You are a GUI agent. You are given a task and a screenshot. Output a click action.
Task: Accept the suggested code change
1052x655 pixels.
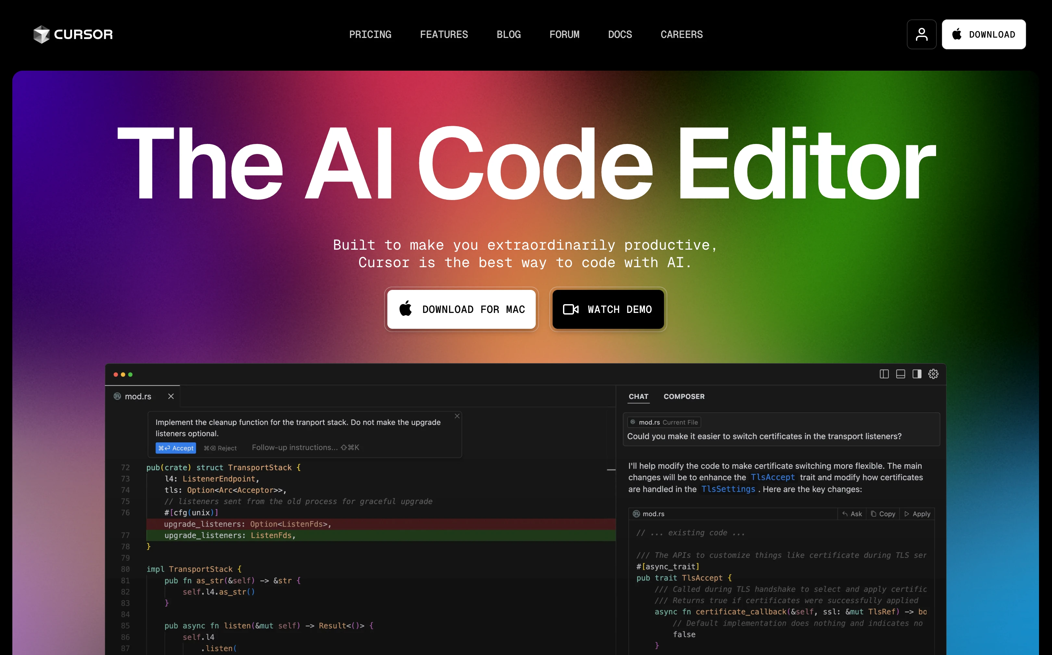(176, 448)
